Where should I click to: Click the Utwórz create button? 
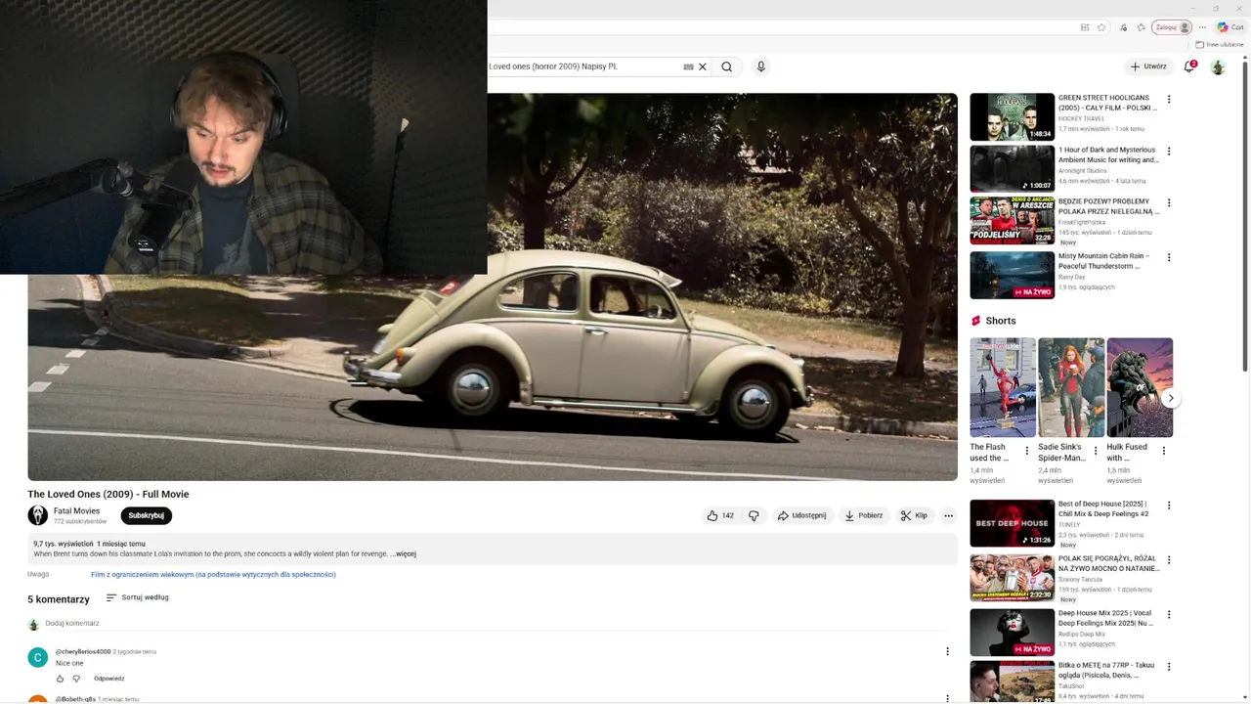1148,66
